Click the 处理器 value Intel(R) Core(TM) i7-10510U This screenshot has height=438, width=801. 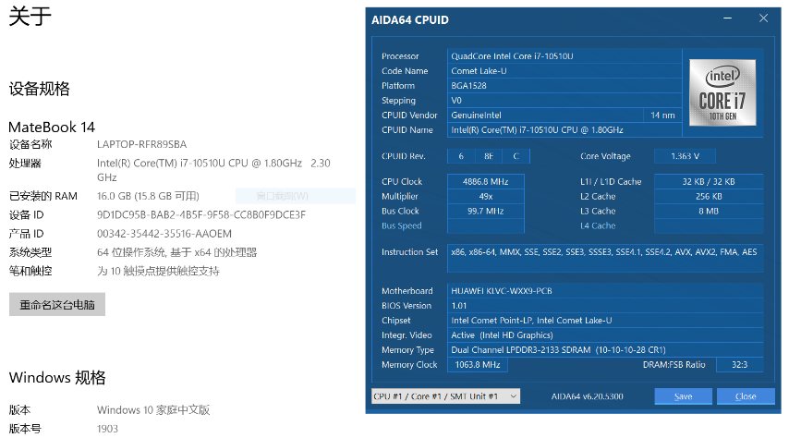[213, 170]
